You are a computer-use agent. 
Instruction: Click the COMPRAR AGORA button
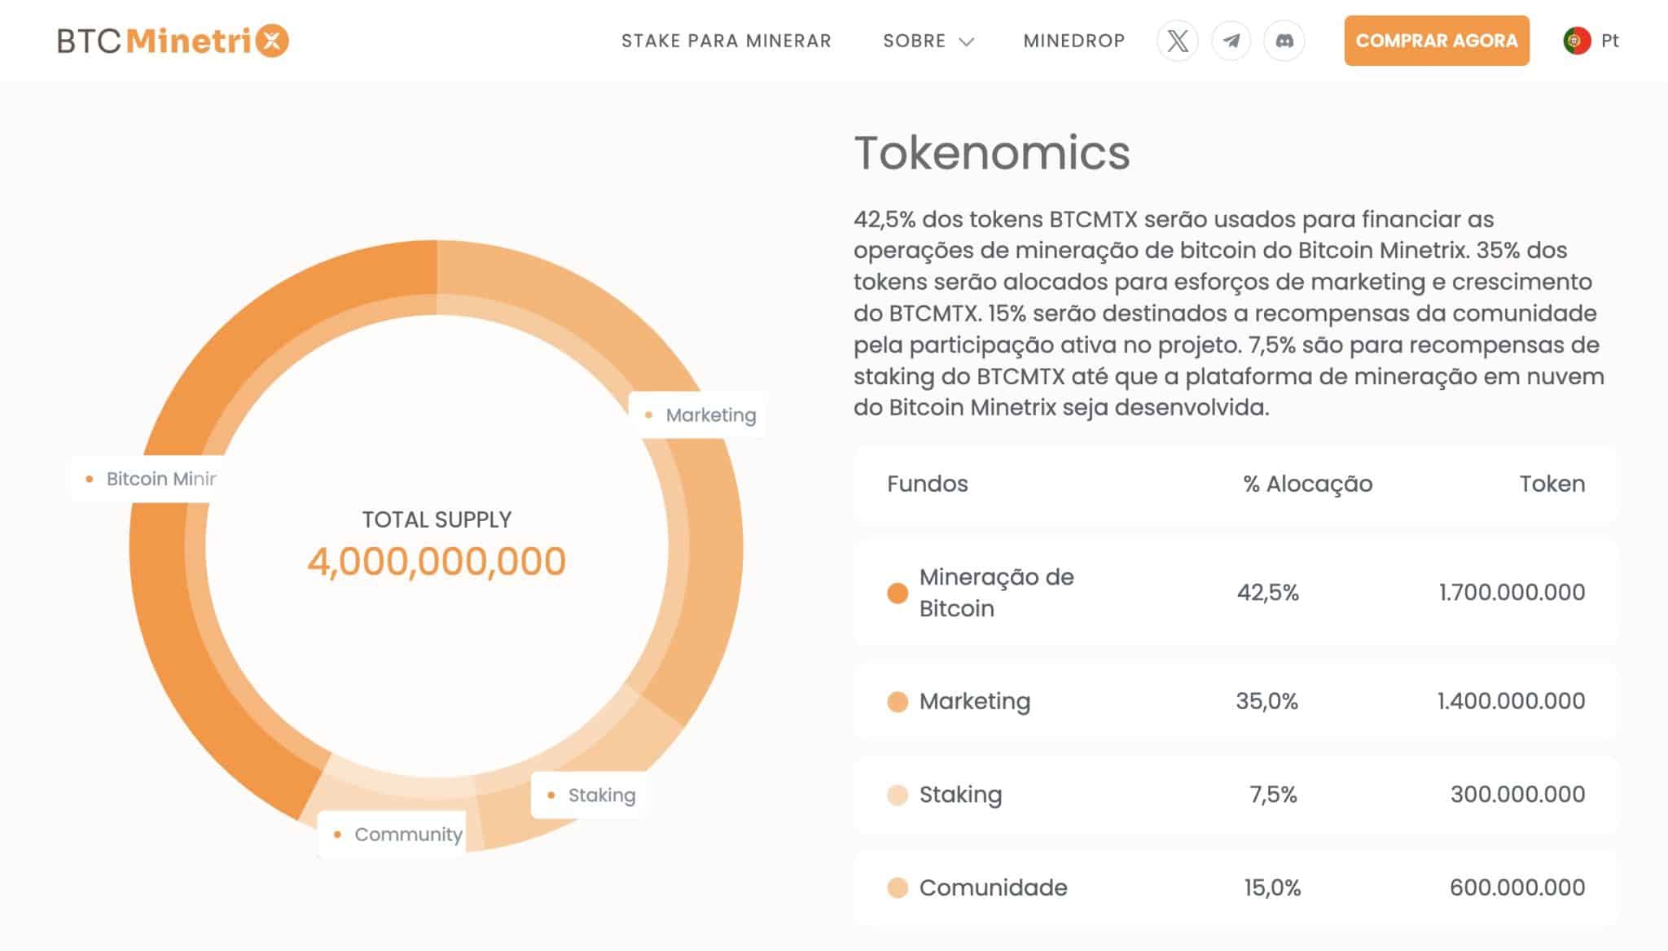point(1437,41)
